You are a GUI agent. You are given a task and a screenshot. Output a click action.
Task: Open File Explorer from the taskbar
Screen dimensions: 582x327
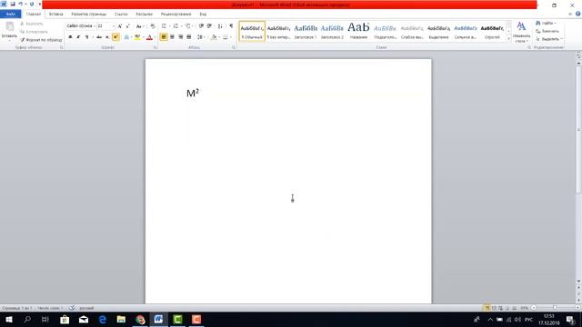pyautogui.click(x=121, y=319)
